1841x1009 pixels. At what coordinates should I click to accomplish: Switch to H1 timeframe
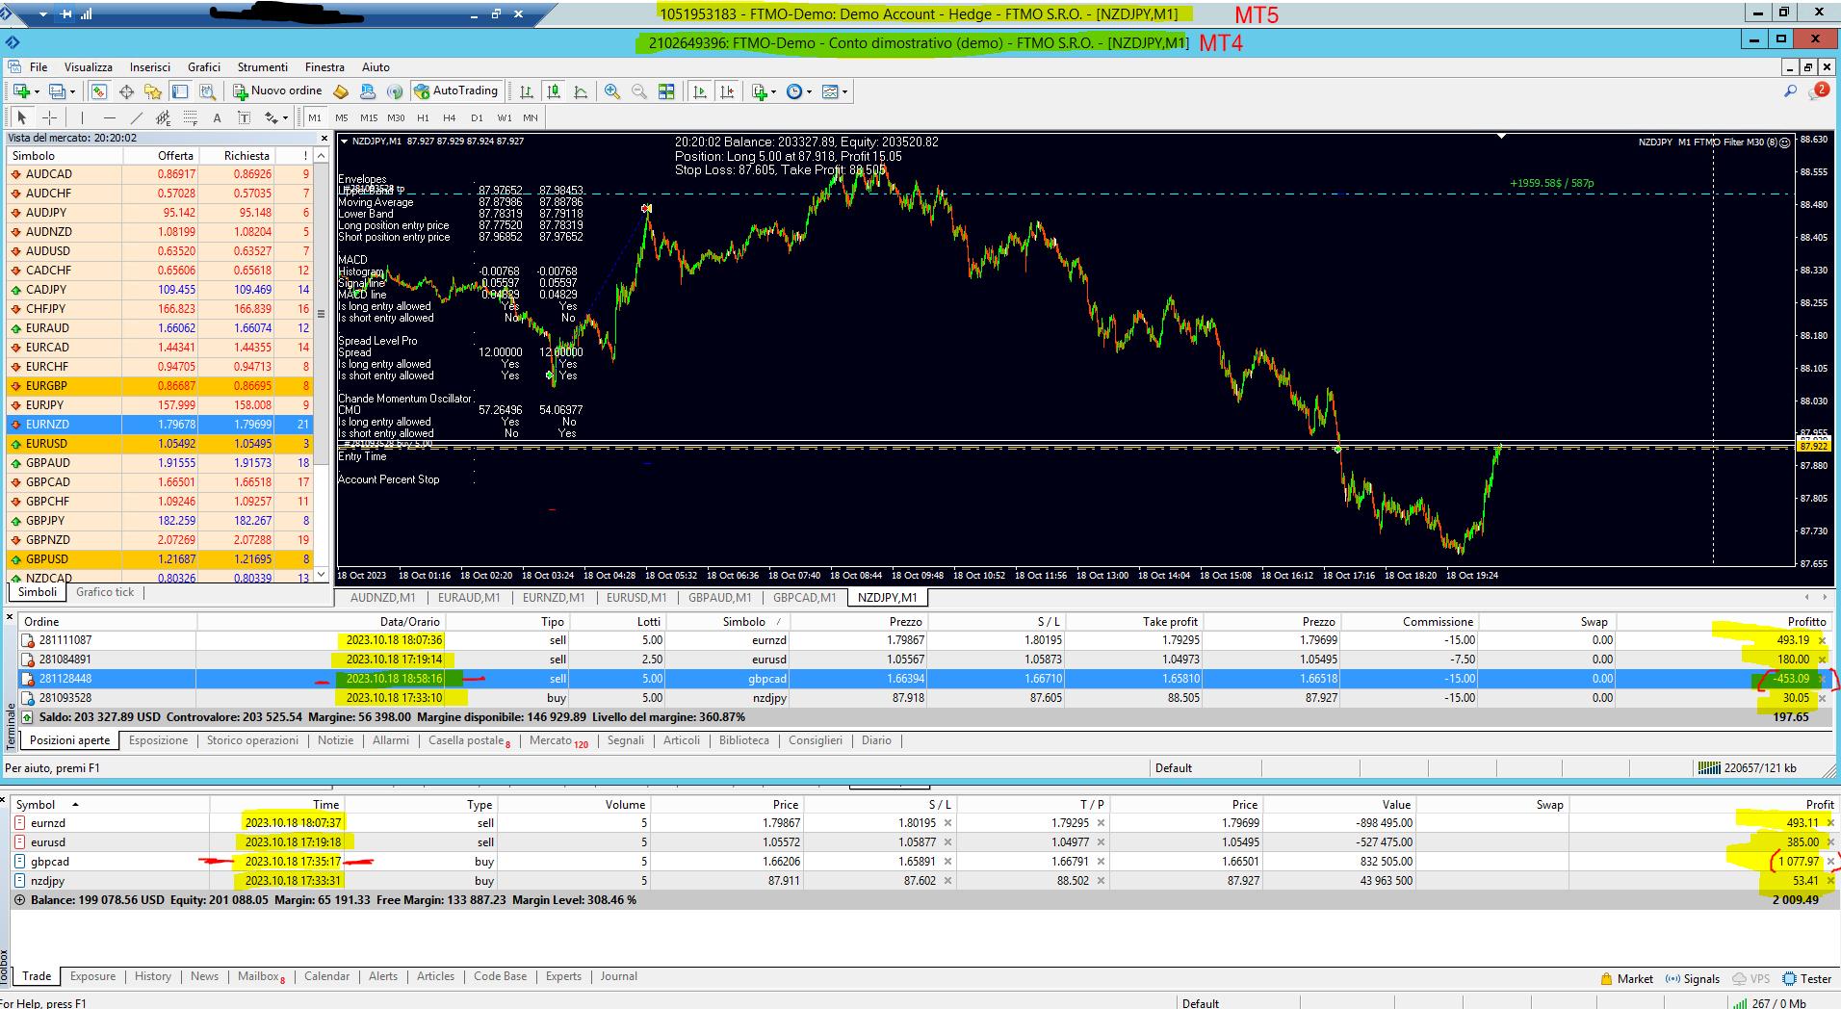[x=423, y=117]
